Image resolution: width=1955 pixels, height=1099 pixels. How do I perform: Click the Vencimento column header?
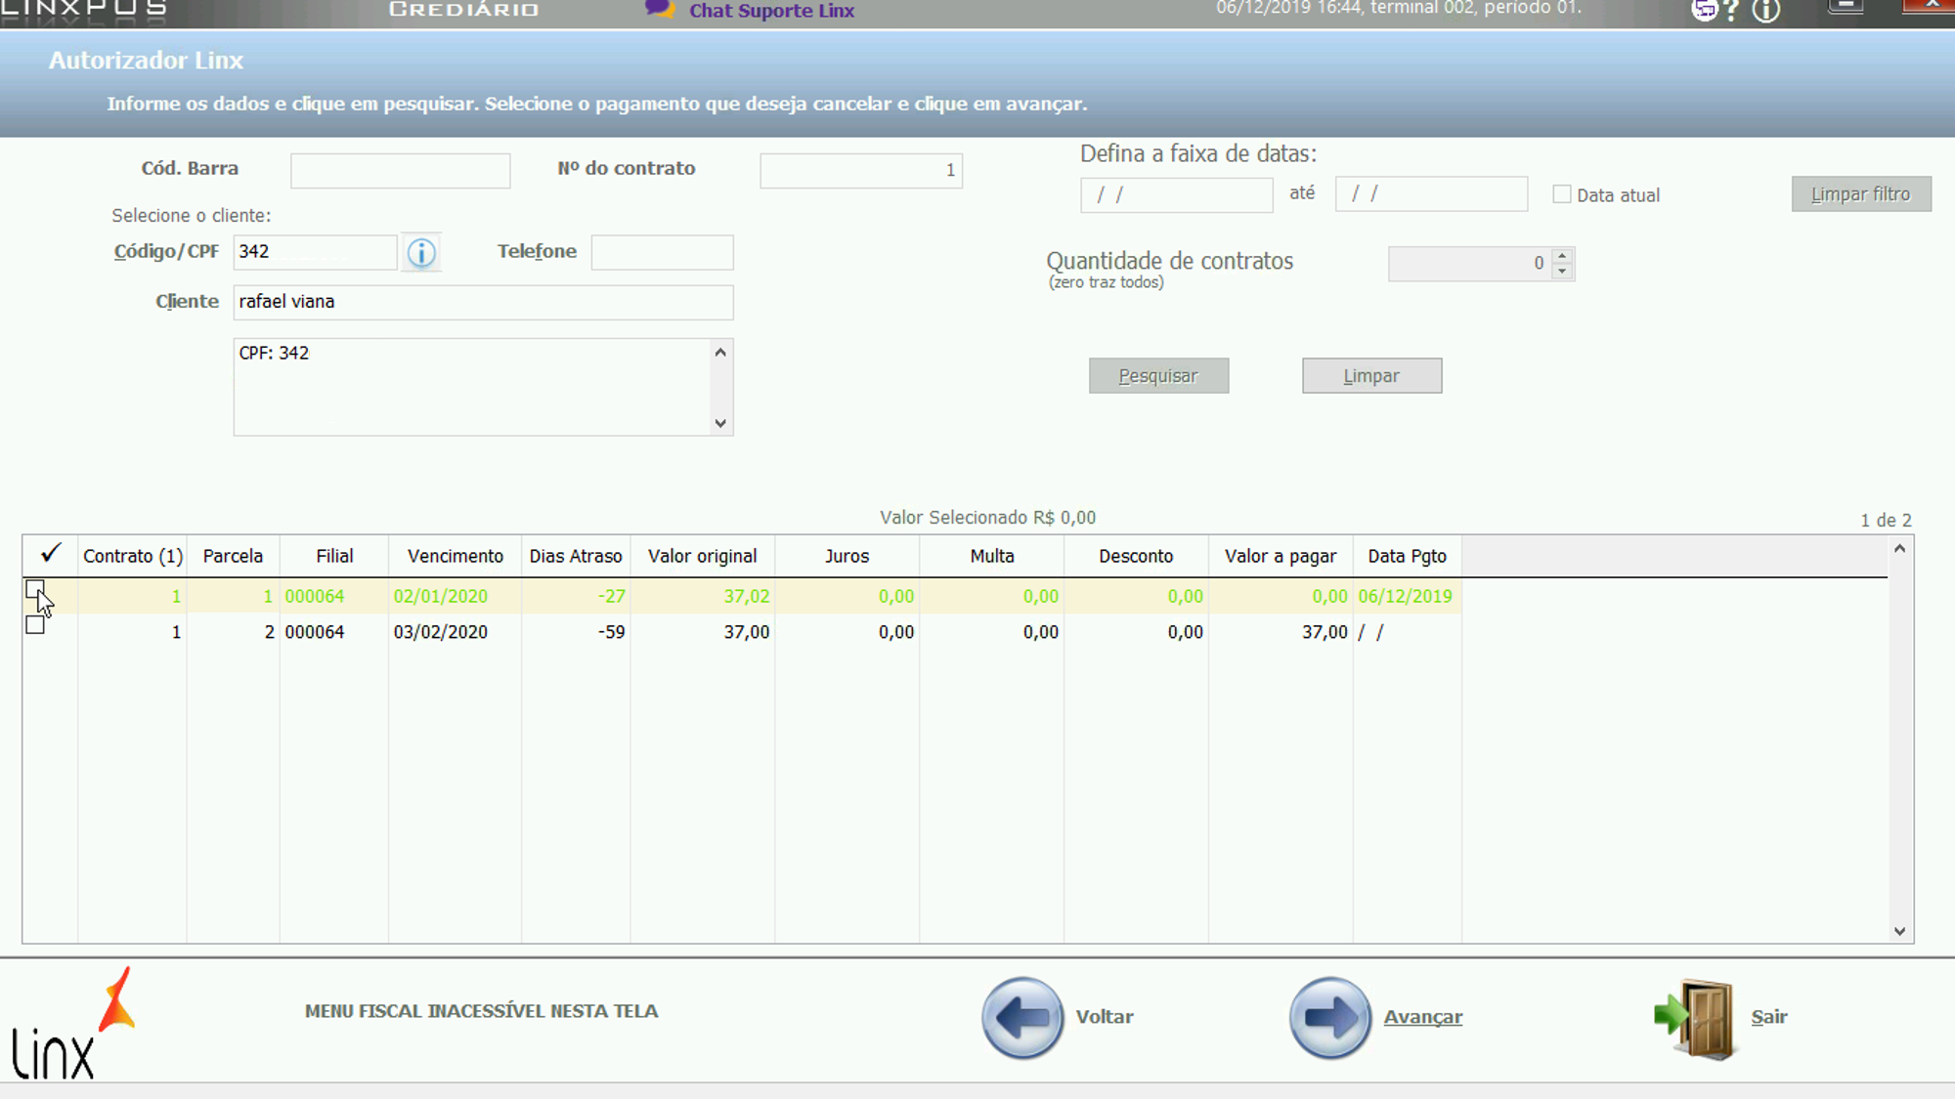[x=455, y=556]
